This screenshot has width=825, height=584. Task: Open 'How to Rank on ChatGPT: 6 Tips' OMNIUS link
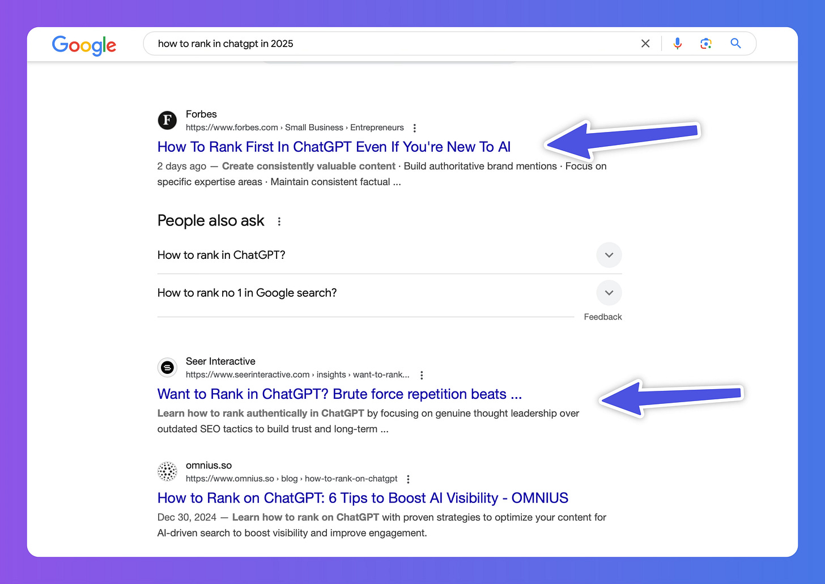coord(363,498)
